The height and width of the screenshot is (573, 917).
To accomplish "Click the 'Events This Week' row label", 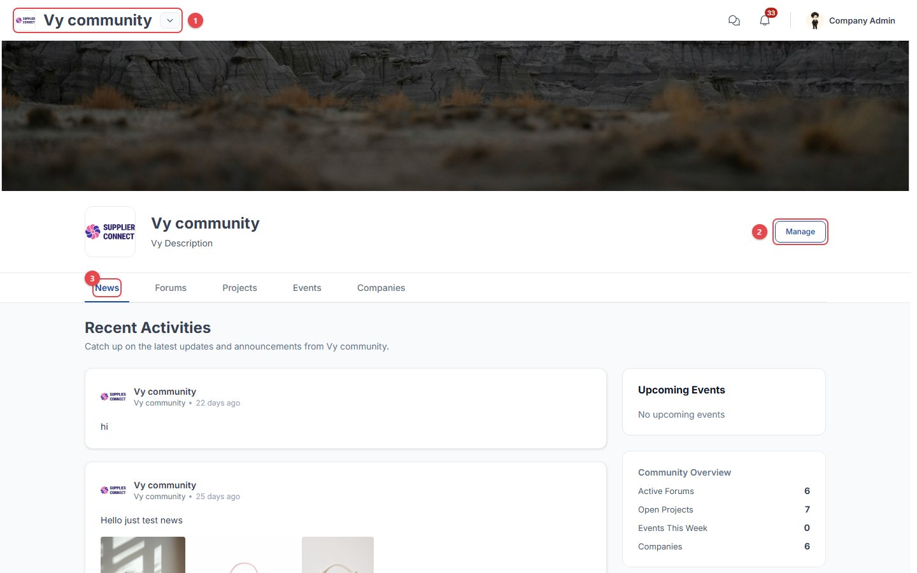I will pos(672,528).
